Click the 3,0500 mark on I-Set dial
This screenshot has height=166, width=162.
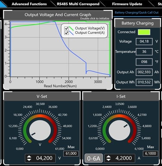pos(120,104)
